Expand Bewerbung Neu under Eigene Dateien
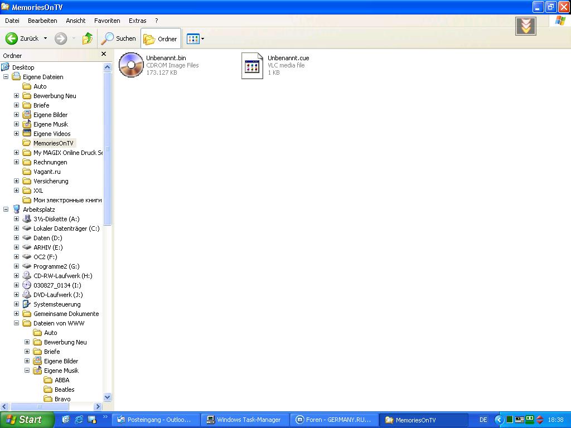Image resolution: width=571 pixels, height=428 pixels. (x=16, y=96)
